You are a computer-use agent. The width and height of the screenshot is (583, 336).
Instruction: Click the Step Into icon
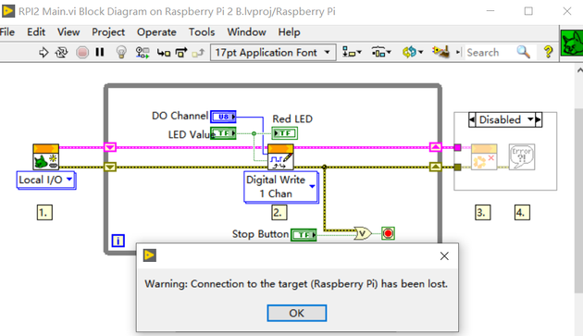[164, 53]
